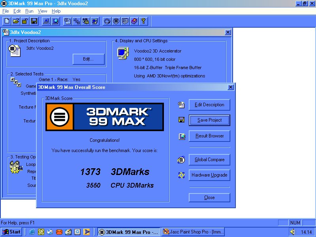Click the project description toolbar icon
The image size is (316, 237).
click(68, 21)
